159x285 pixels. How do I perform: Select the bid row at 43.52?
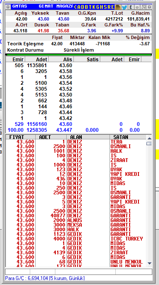tap(79, 89)
